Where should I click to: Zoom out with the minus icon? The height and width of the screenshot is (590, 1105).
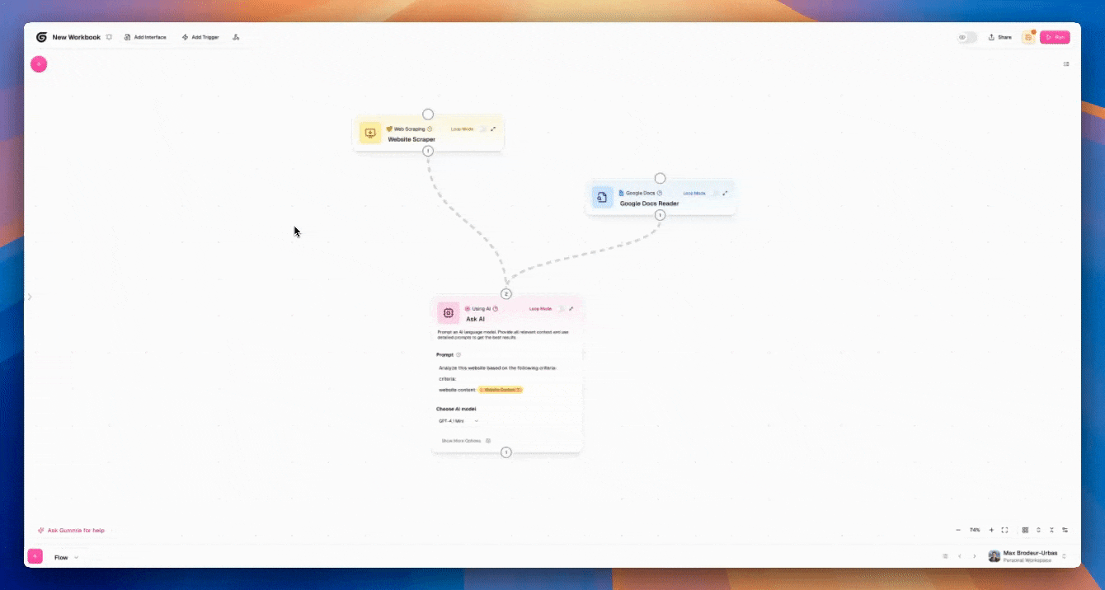point(958,530)
